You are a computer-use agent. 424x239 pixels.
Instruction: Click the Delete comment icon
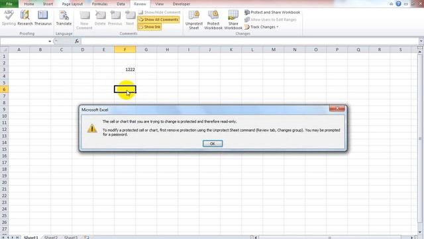pos(100,18)
